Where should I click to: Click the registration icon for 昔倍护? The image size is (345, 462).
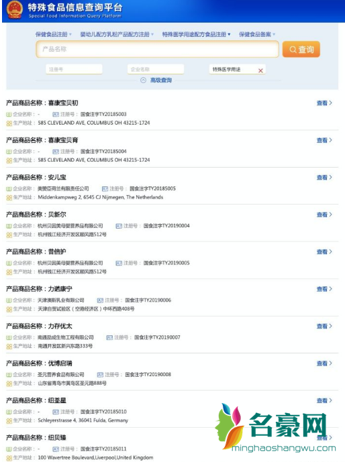(x=119, y=263)
